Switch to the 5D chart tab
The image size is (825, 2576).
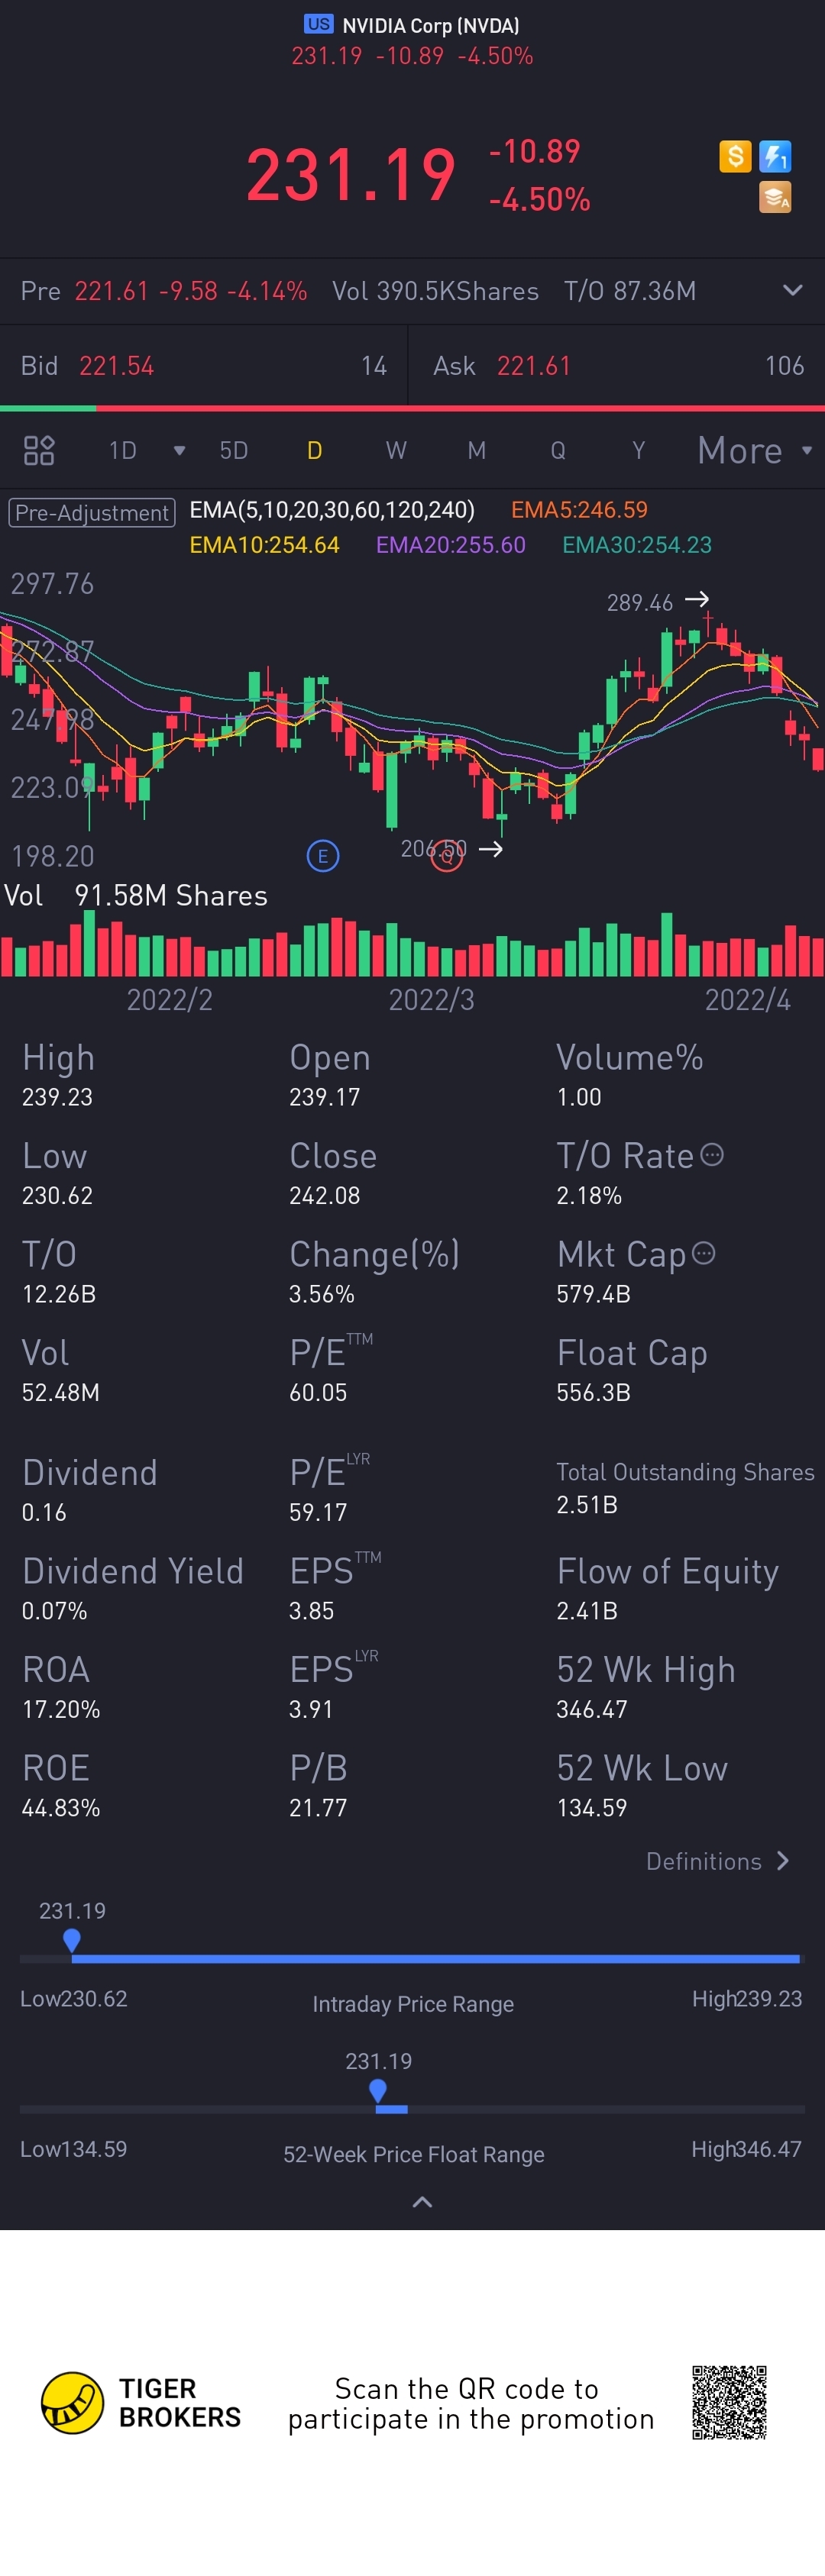234,450
